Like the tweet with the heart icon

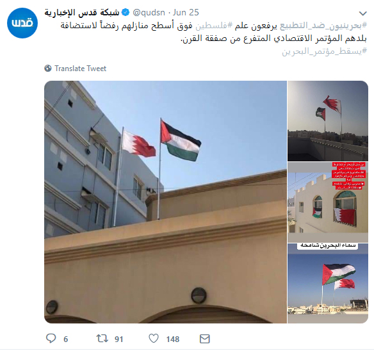tap(154, 338)
